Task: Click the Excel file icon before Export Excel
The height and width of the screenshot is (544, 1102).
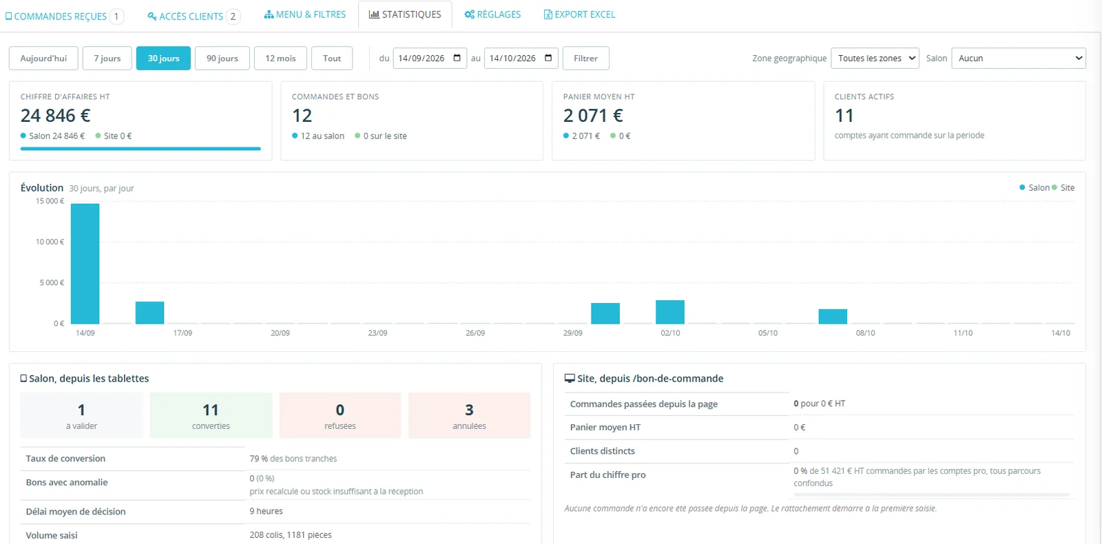Action: [x=548, y=14]
